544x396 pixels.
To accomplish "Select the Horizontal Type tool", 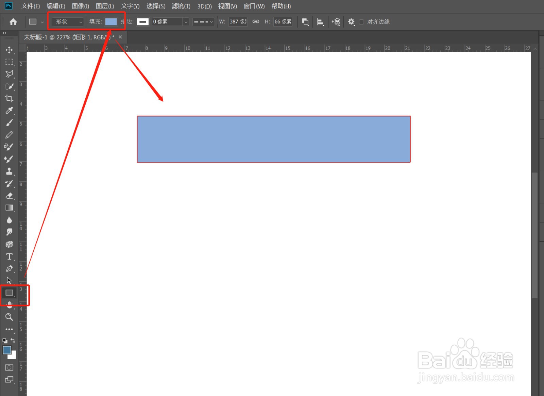I will pyautogui.click(x=9, y=256).
